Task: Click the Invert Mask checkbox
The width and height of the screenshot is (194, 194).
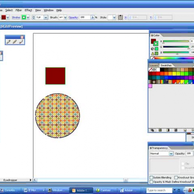Action: [183, 168]
